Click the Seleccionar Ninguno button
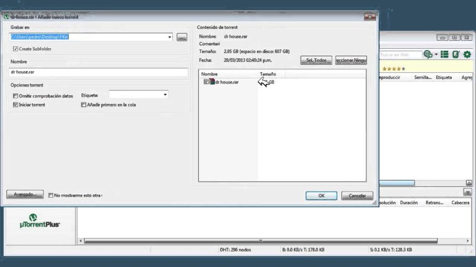This screenshot has width=476, height=267. [351, 60]
